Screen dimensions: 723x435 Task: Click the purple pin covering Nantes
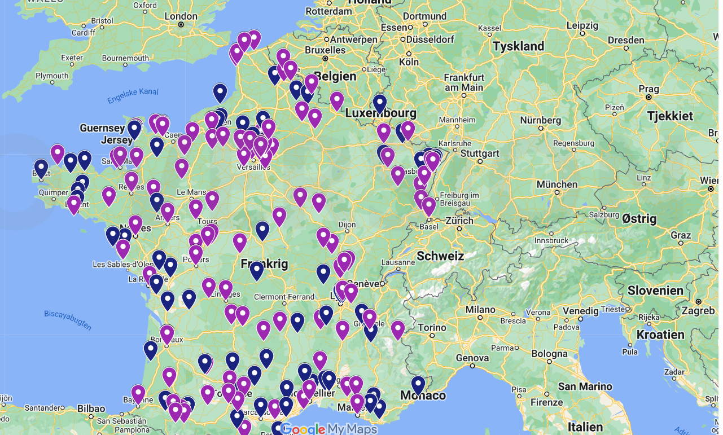coord(135,223)
